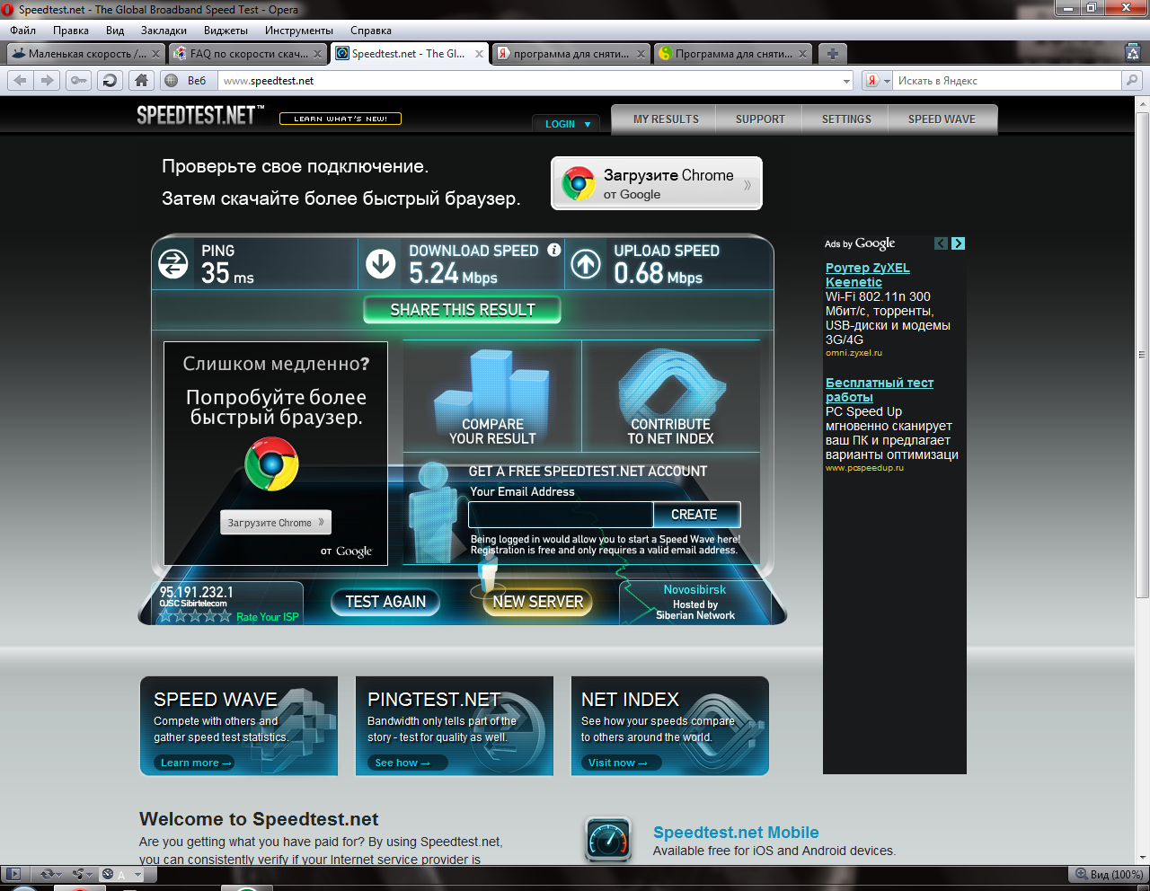
Task: Expand the Opera Unite status dropdown arrow
Action: tap(91, 874)
